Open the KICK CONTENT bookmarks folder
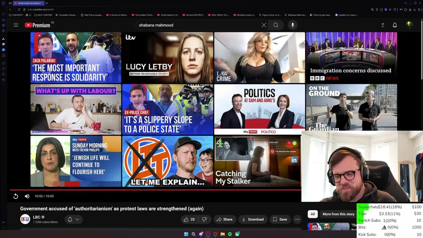423x238 pixels. [x=43, y=15]
